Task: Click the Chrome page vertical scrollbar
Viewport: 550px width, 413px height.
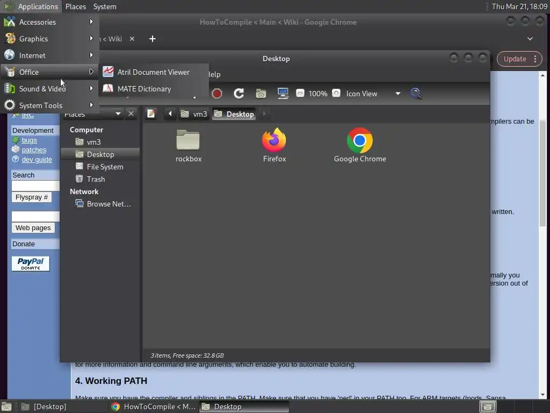Action: coord(542,174)
